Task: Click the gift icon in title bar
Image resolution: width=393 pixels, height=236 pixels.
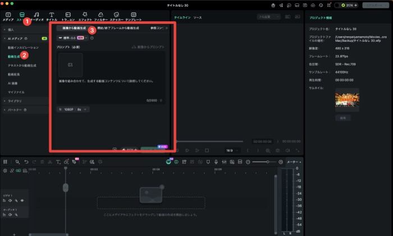Action: tap(273, 5)
